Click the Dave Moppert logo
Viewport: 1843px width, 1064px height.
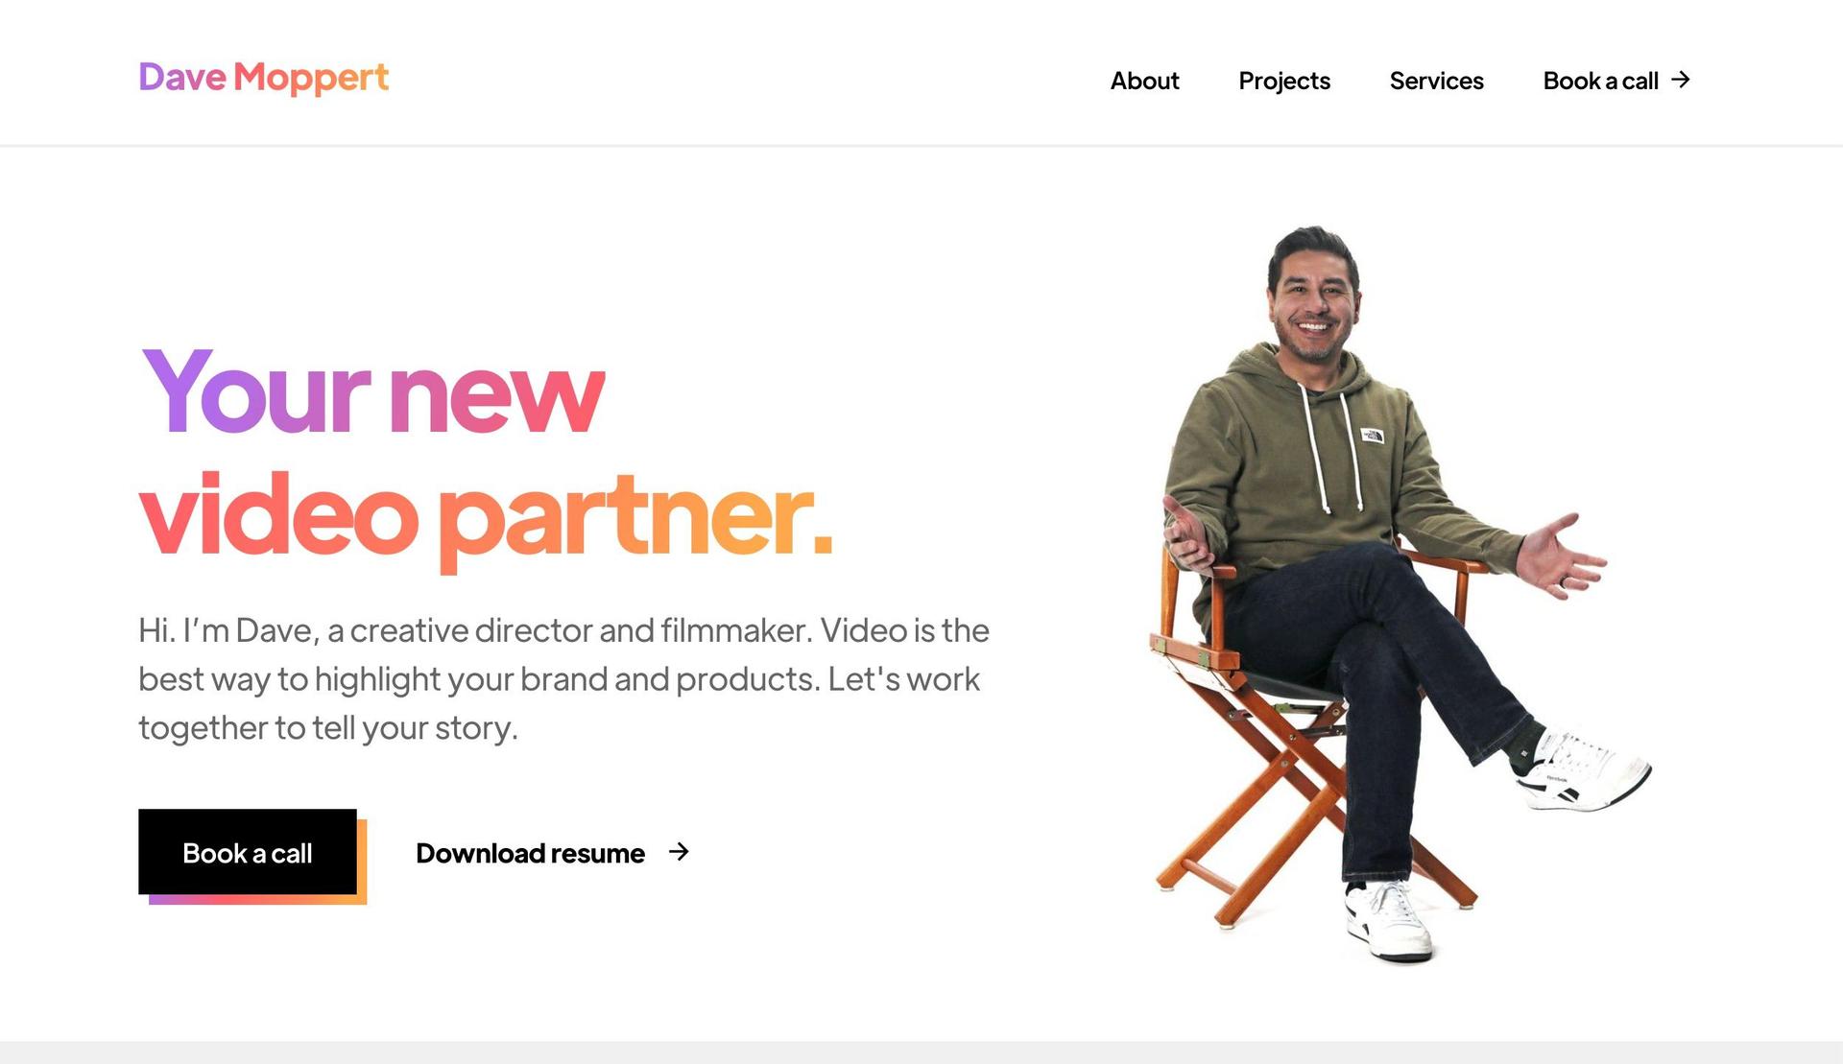coord(264,78)
